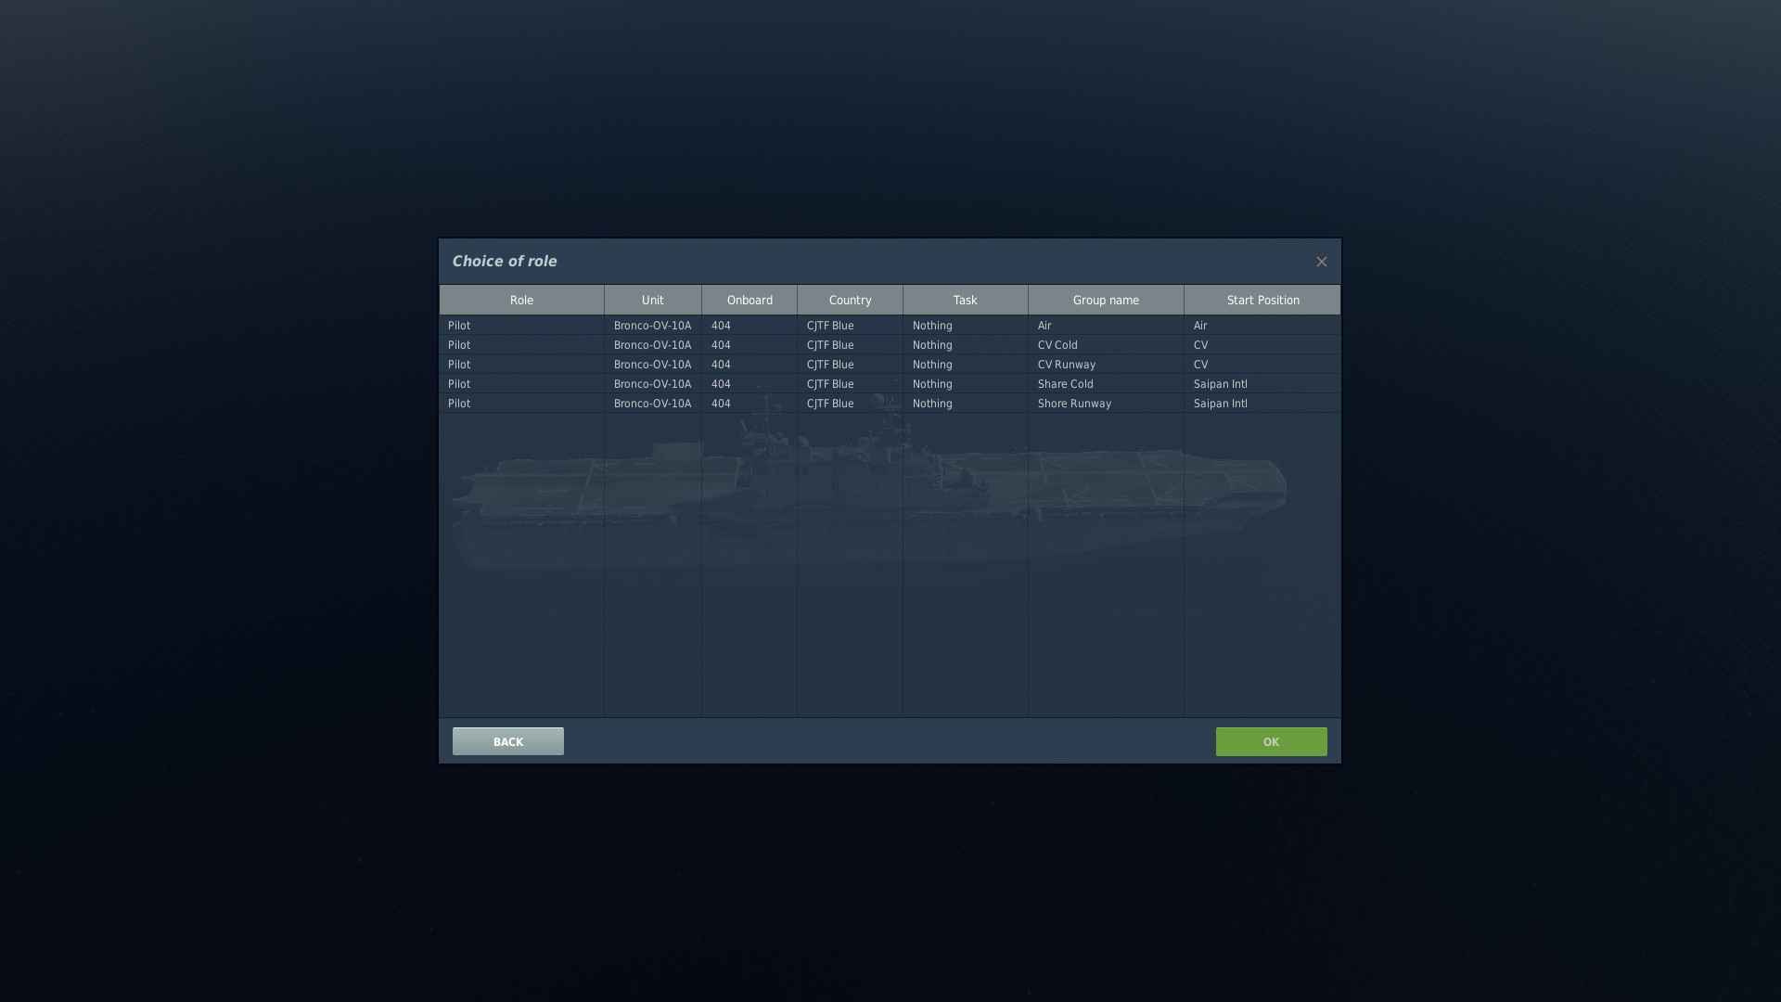Sort by the Group name header

(x=1106, y=300)
